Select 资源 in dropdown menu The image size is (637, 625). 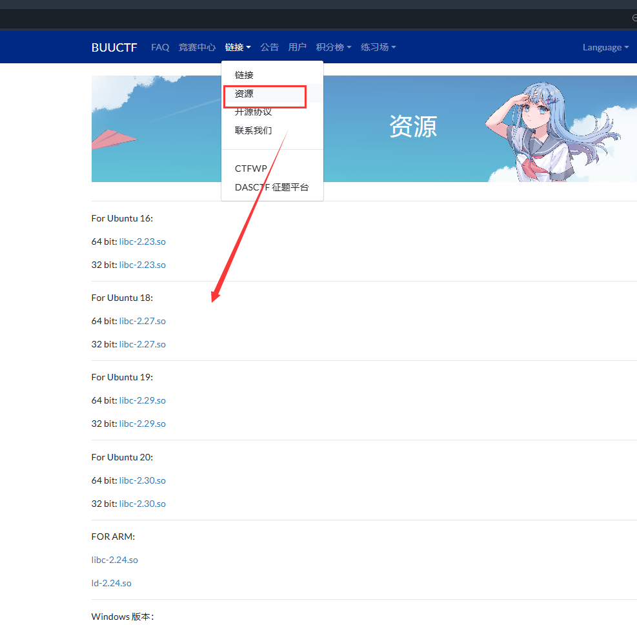[x=272, y=94]
